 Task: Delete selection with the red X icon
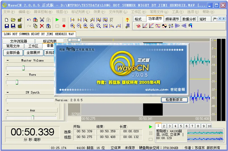pyautogui.click(x=42, y=26)
